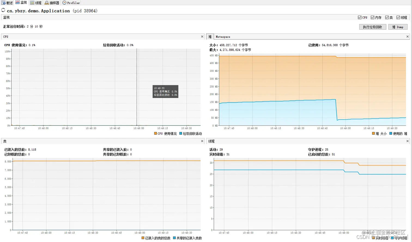Click the 抽样器 tab icon
Viewport: 412px width, 242px height.
47,3
